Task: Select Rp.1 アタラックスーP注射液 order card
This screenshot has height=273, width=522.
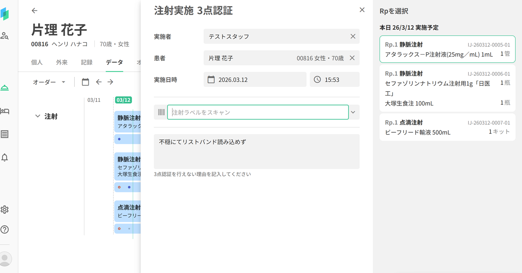Action: pyautogui.click(x=447, y=49)
